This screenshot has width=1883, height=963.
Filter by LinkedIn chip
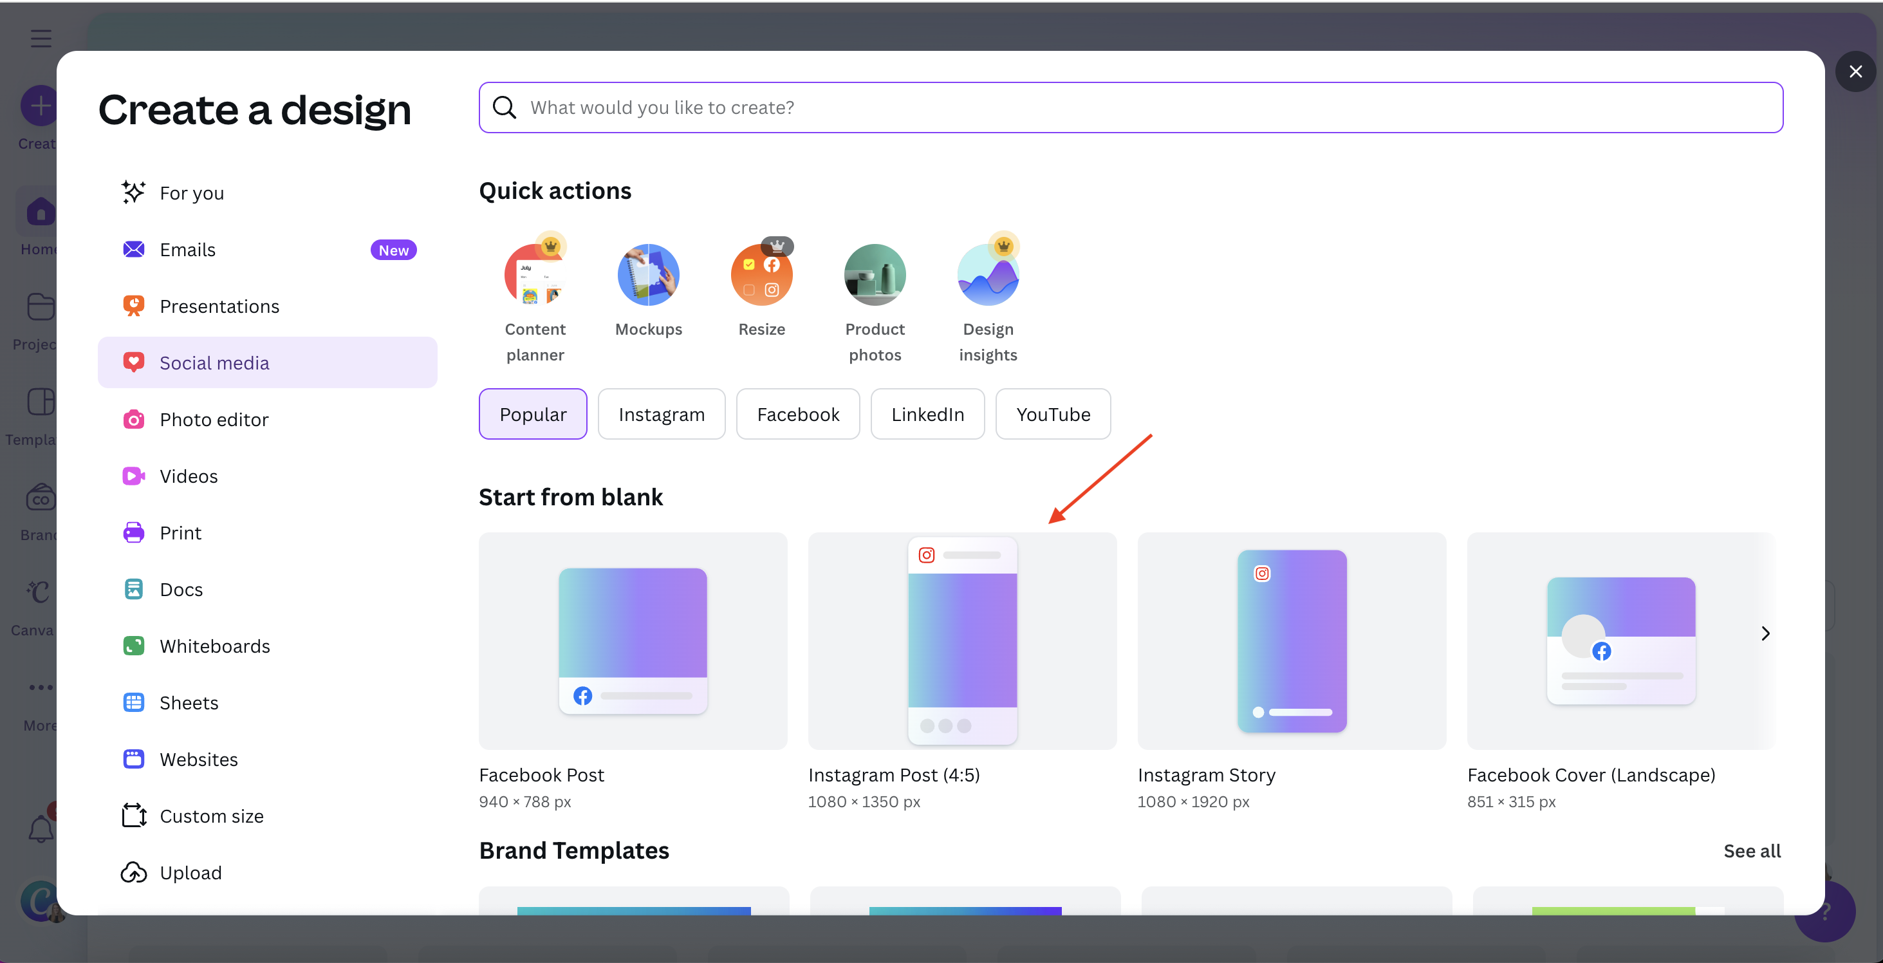(x=927, y=415)
